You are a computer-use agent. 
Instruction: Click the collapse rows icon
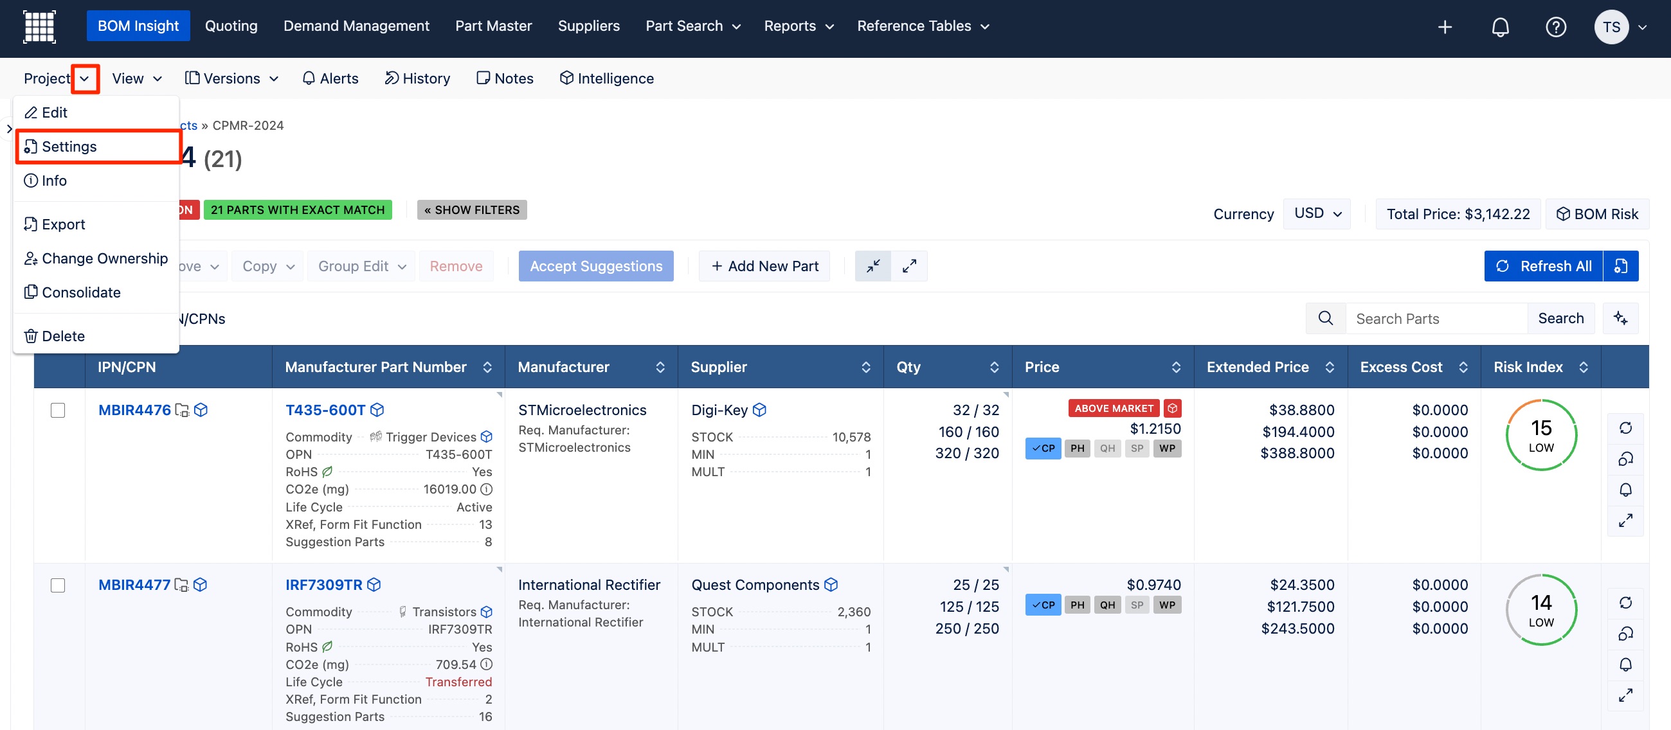pos(873,266)
